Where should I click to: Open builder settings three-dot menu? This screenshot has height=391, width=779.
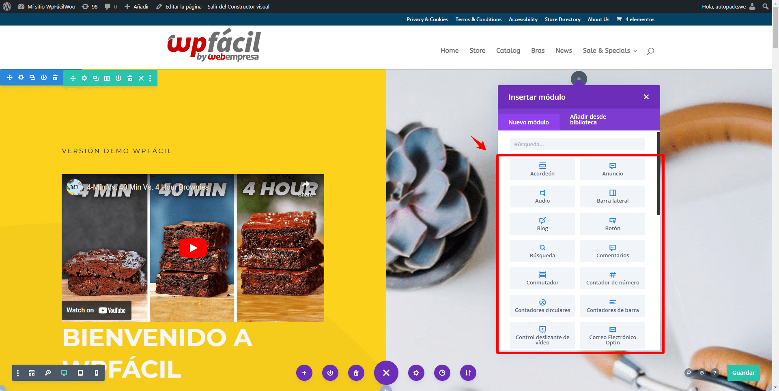coord(18,373)
